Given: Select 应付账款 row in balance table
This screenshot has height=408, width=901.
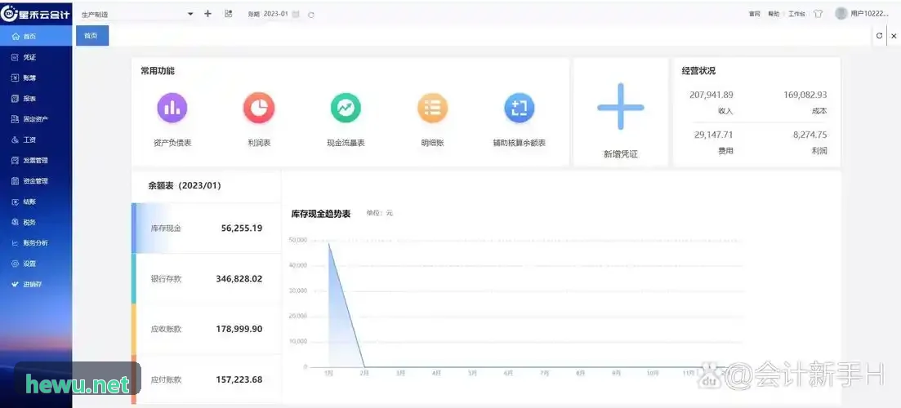Looking at the screenshot, I should coord(207,379).
